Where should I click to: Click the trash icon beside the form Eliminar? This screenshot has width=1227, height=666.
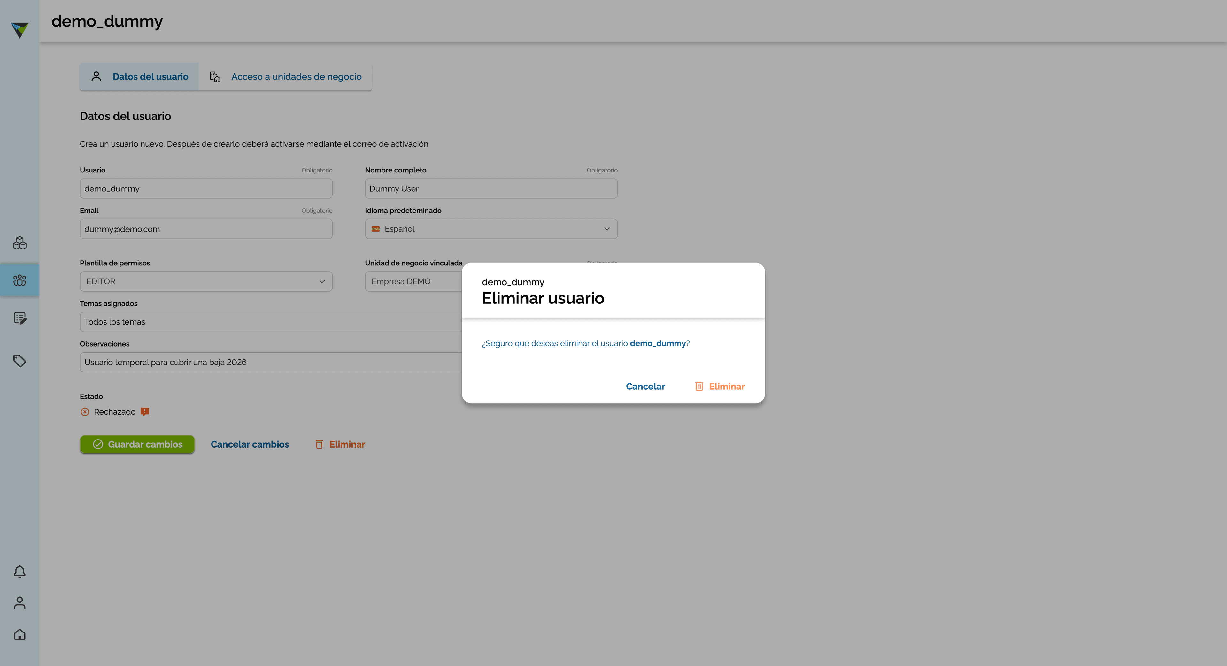pyautogui.click(x=319, y=444)
